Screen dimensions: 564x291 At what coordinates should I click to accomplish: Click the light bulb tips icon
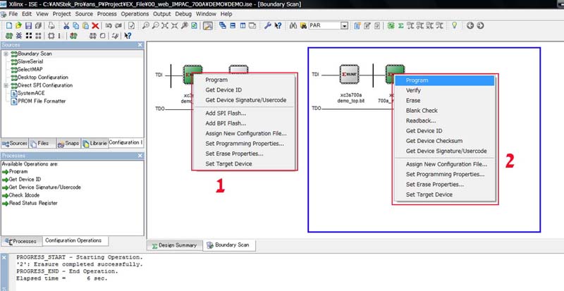coord(455,25)
